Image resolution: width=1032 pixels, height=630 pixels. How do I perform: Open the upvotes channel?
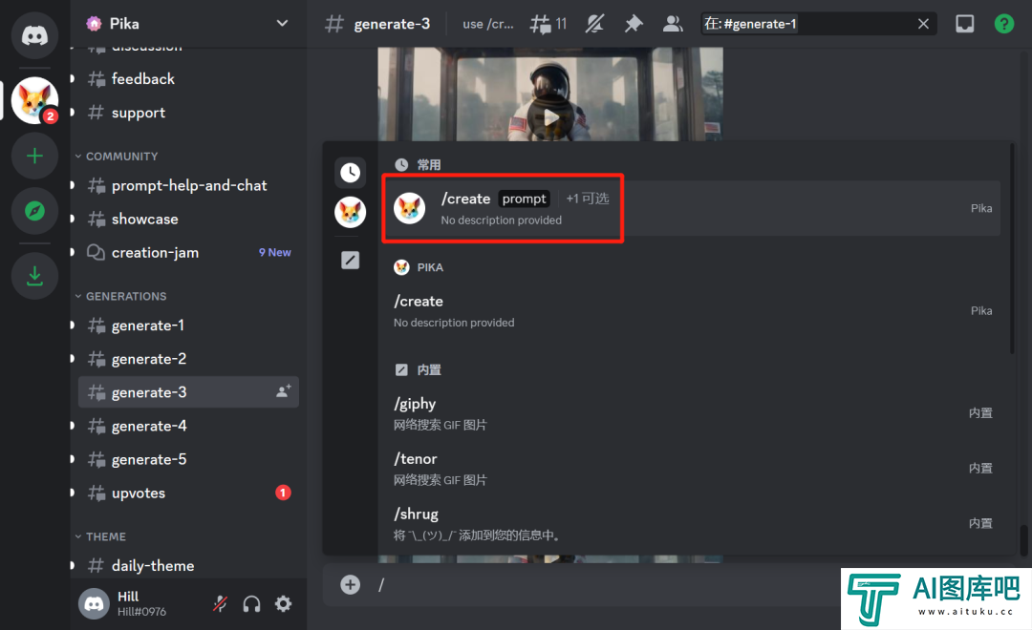click(188, 493)
